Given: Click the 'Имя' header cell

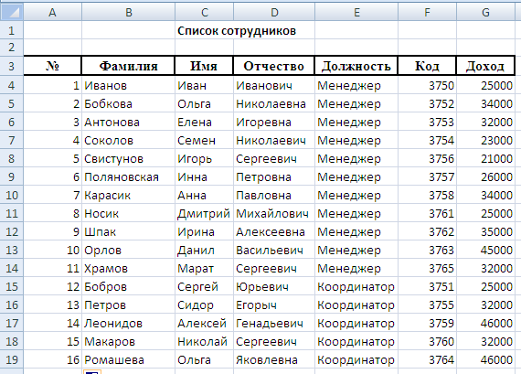Looking at the screenshot, I should coord(204,66).
